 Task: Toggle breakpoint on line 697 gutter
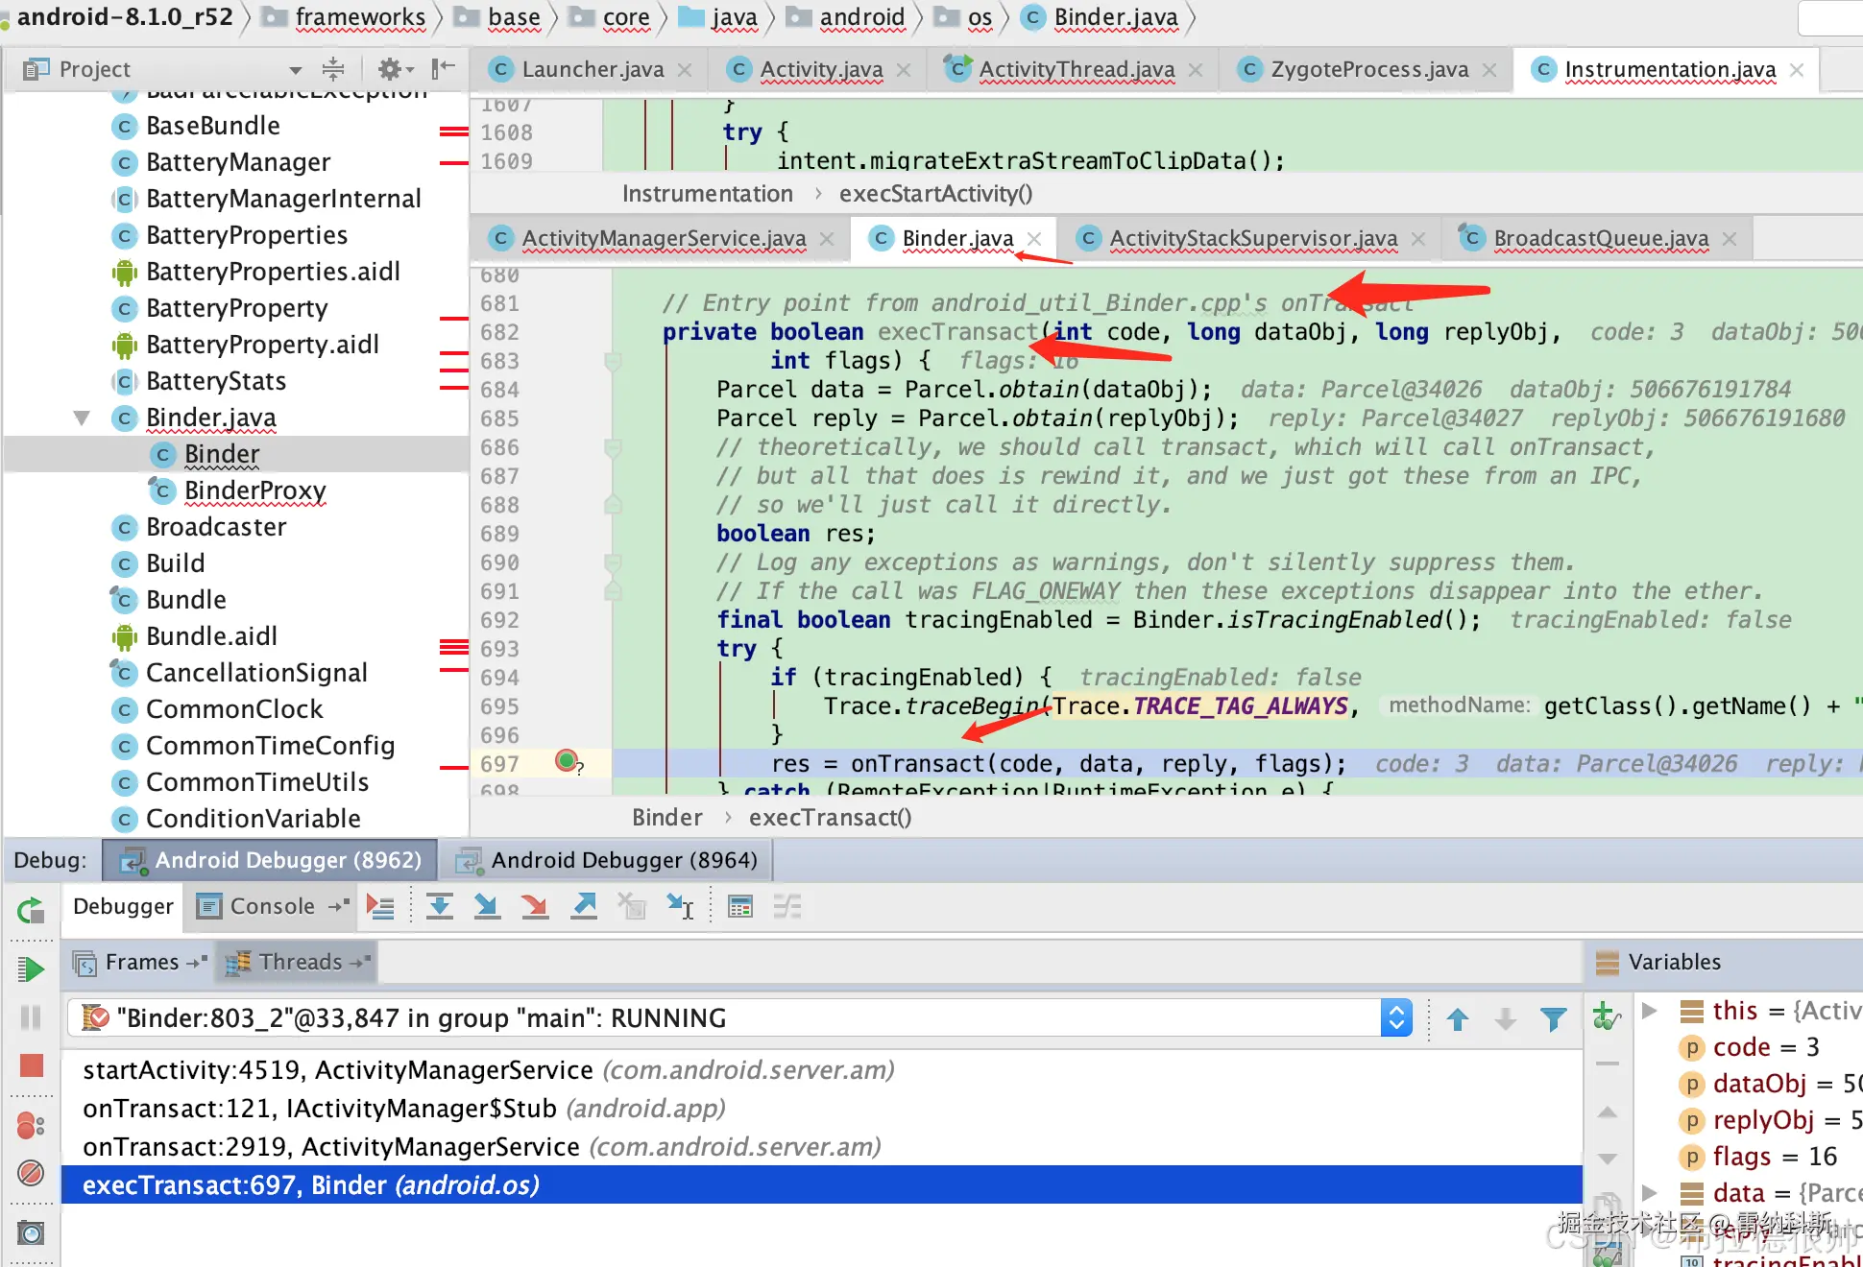click(566, 761)
